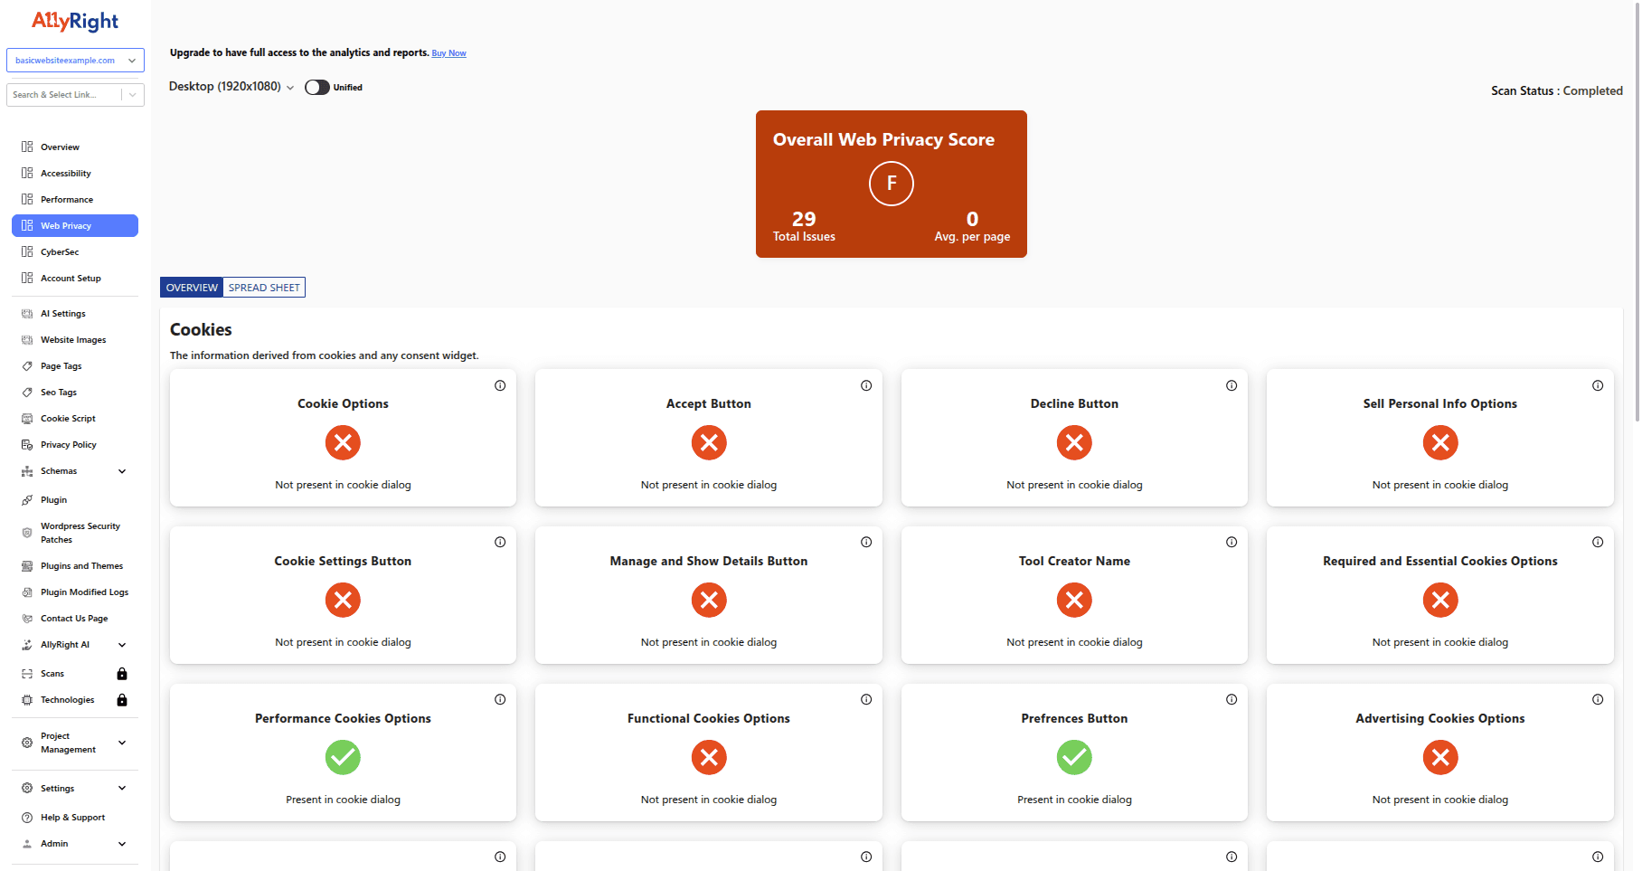Image resolution: width=1642 pixels, height=871 pixels.
Task: Expand the Admin section
Action: 53,843
